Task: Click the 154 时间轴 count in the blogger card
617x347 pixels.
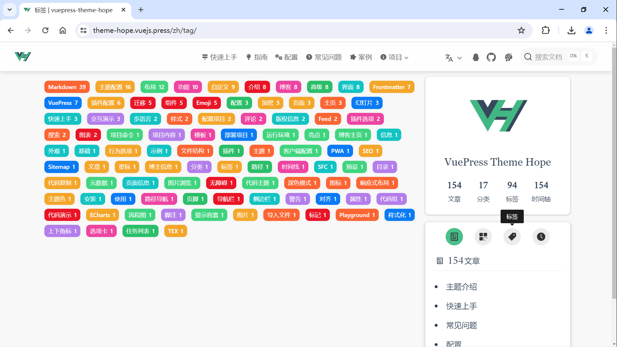Action: pyautogui.click(x=541, y=192)
